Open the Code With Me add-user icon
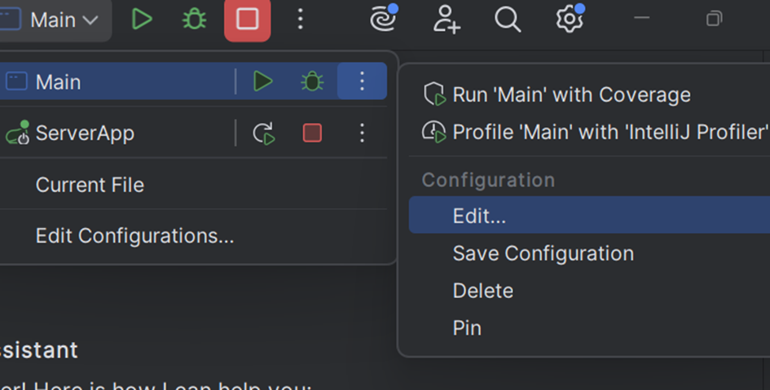 point(447,20)
